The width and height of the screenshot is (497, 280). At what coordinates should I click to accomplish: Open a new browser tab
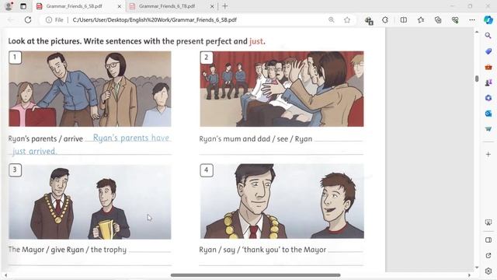(x=225, y=6)
